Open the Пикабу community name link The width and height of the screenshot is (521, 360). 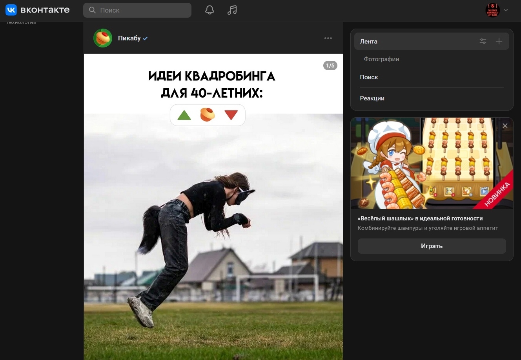[x=129, y=38]
